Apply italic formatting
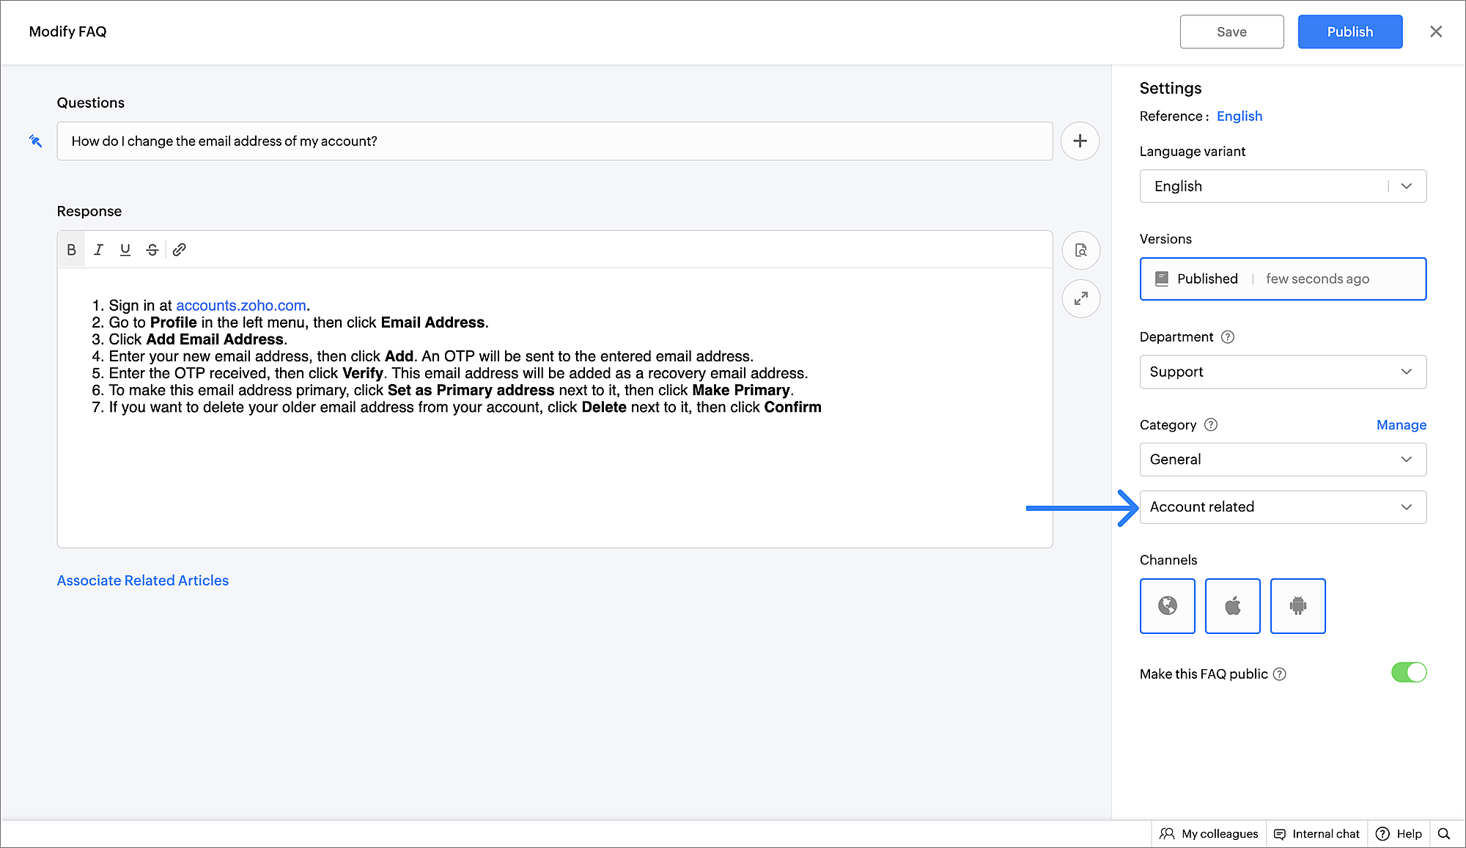Screen dimensions: 1466x848 [98, 250]
